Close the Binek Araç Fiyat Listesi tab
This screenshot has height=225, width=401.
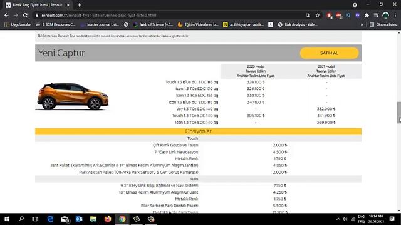tap(68, 5)
